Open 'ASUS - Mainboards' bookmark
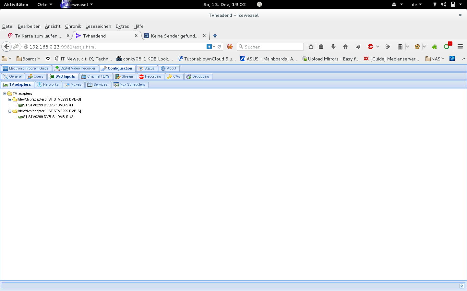 269,59
